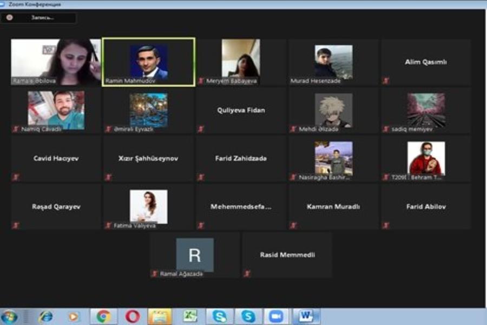Open the File Explorer folder icon
487x325 pixels.
pyautogui.click(x=160, y=316)
